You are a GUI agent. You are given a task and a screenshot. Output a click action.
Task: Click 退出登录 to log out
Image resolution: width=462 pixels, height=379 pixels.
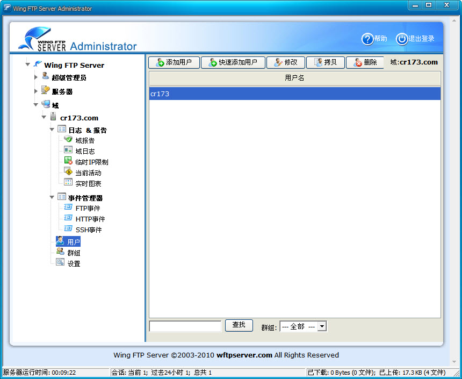click(x=421, y=39)
